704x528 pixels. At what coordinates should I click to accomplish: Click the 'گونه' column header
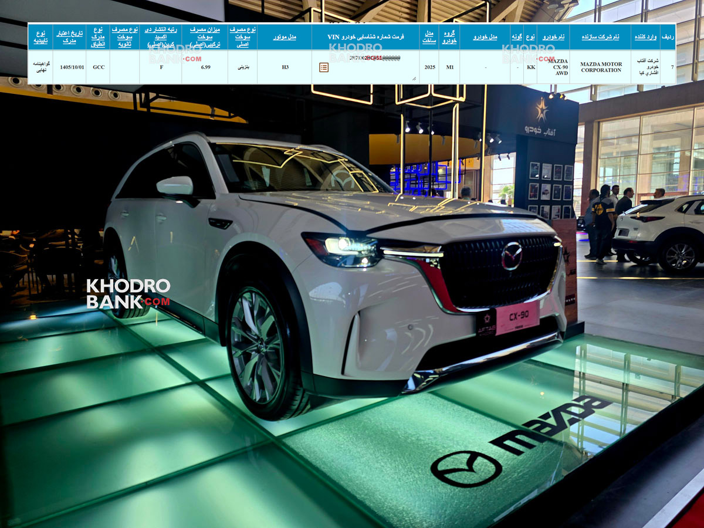point(517,37)
